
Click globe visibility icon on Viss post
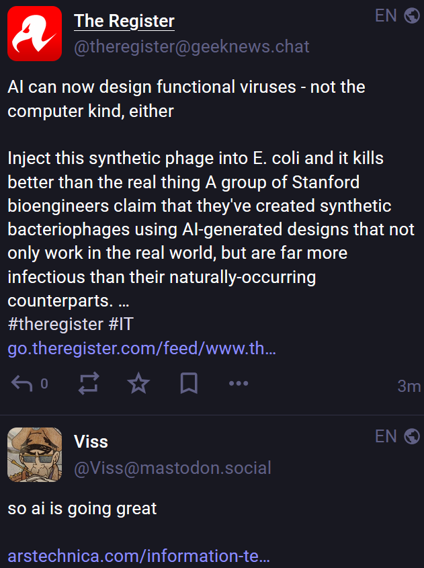tap(412, 436)
